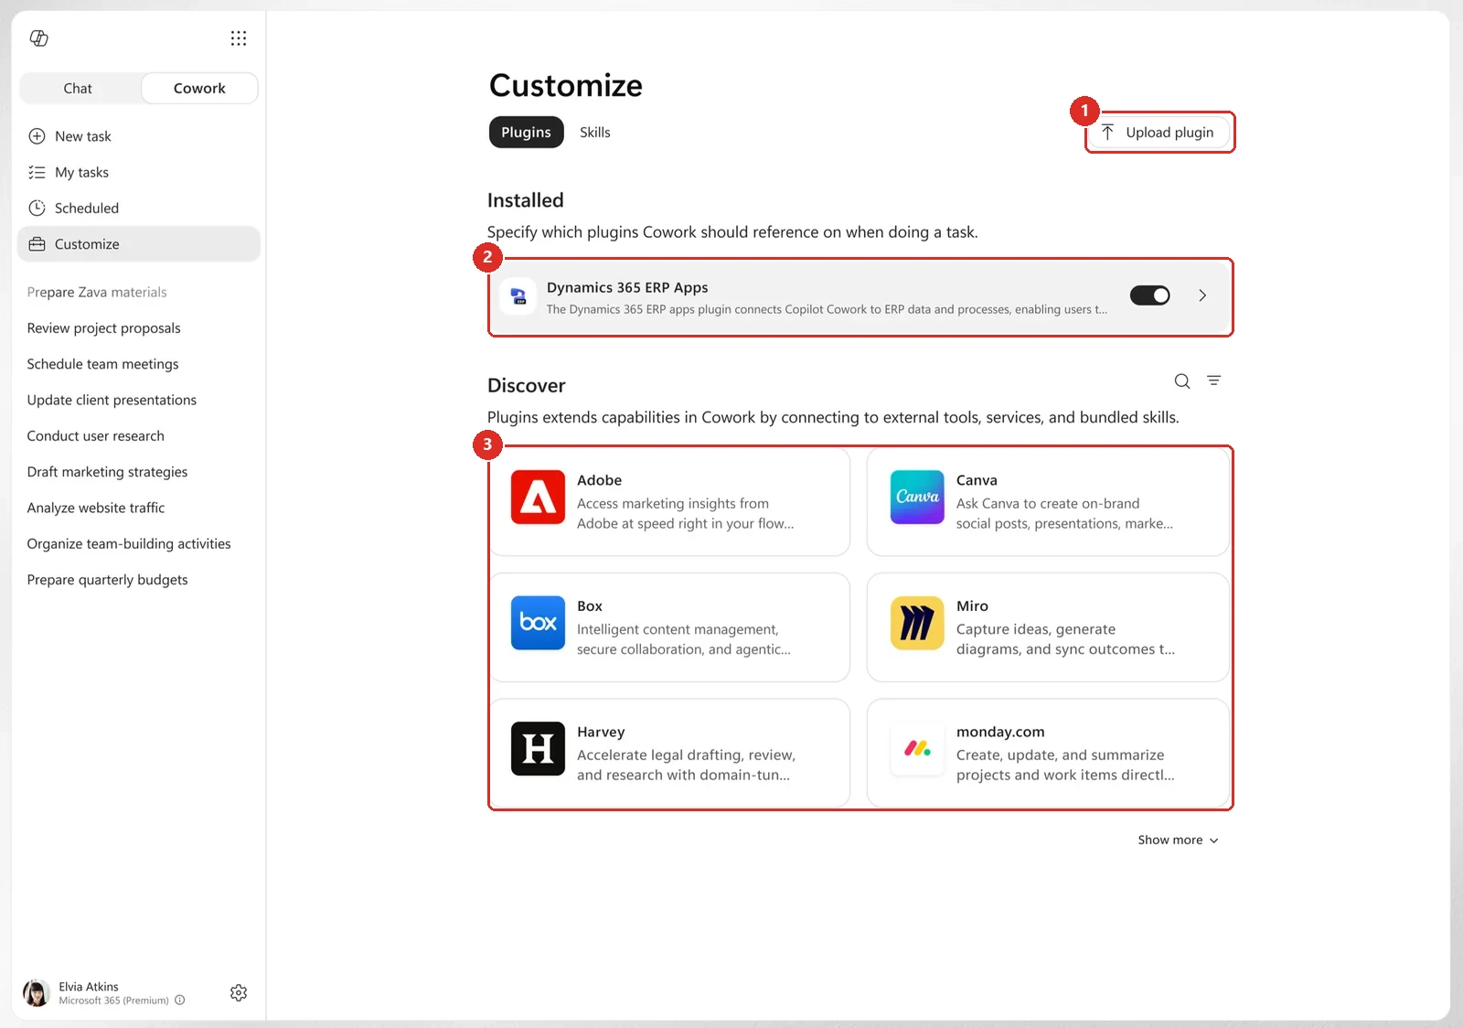The height and width of the screenshot is (1028, 1463).
Task: Click the Box plugin logo
Action: point(538,623)
